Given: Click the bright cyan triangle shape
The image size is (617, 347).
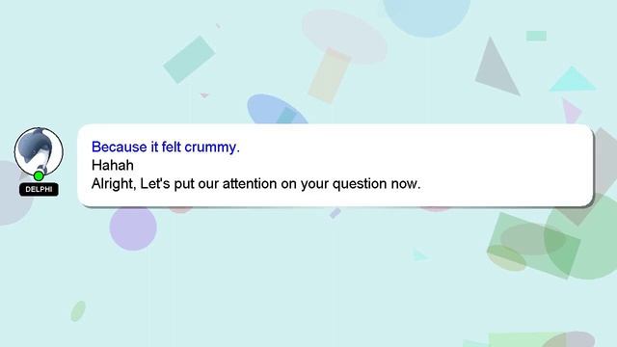Looking at the screenshot, I should (x=573, y=80).
